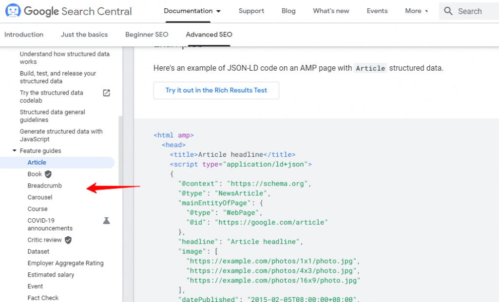Open Generate structured data with JavaScript
The width and height of the screenshot is (499, 302).
61,135
